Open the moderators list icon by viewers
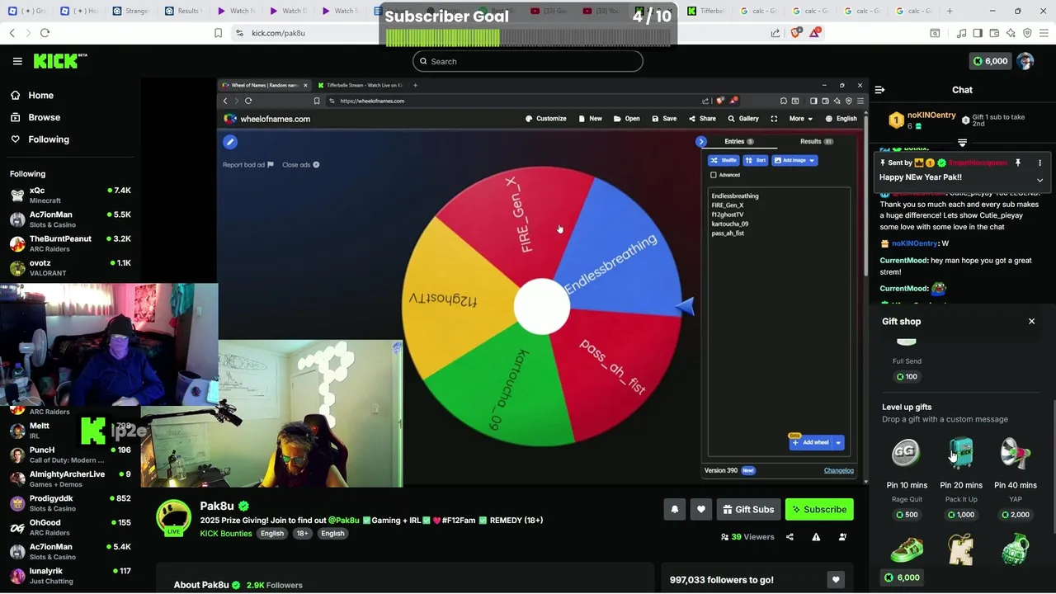Screen dimensions: 1056x594 click(842, 537)
